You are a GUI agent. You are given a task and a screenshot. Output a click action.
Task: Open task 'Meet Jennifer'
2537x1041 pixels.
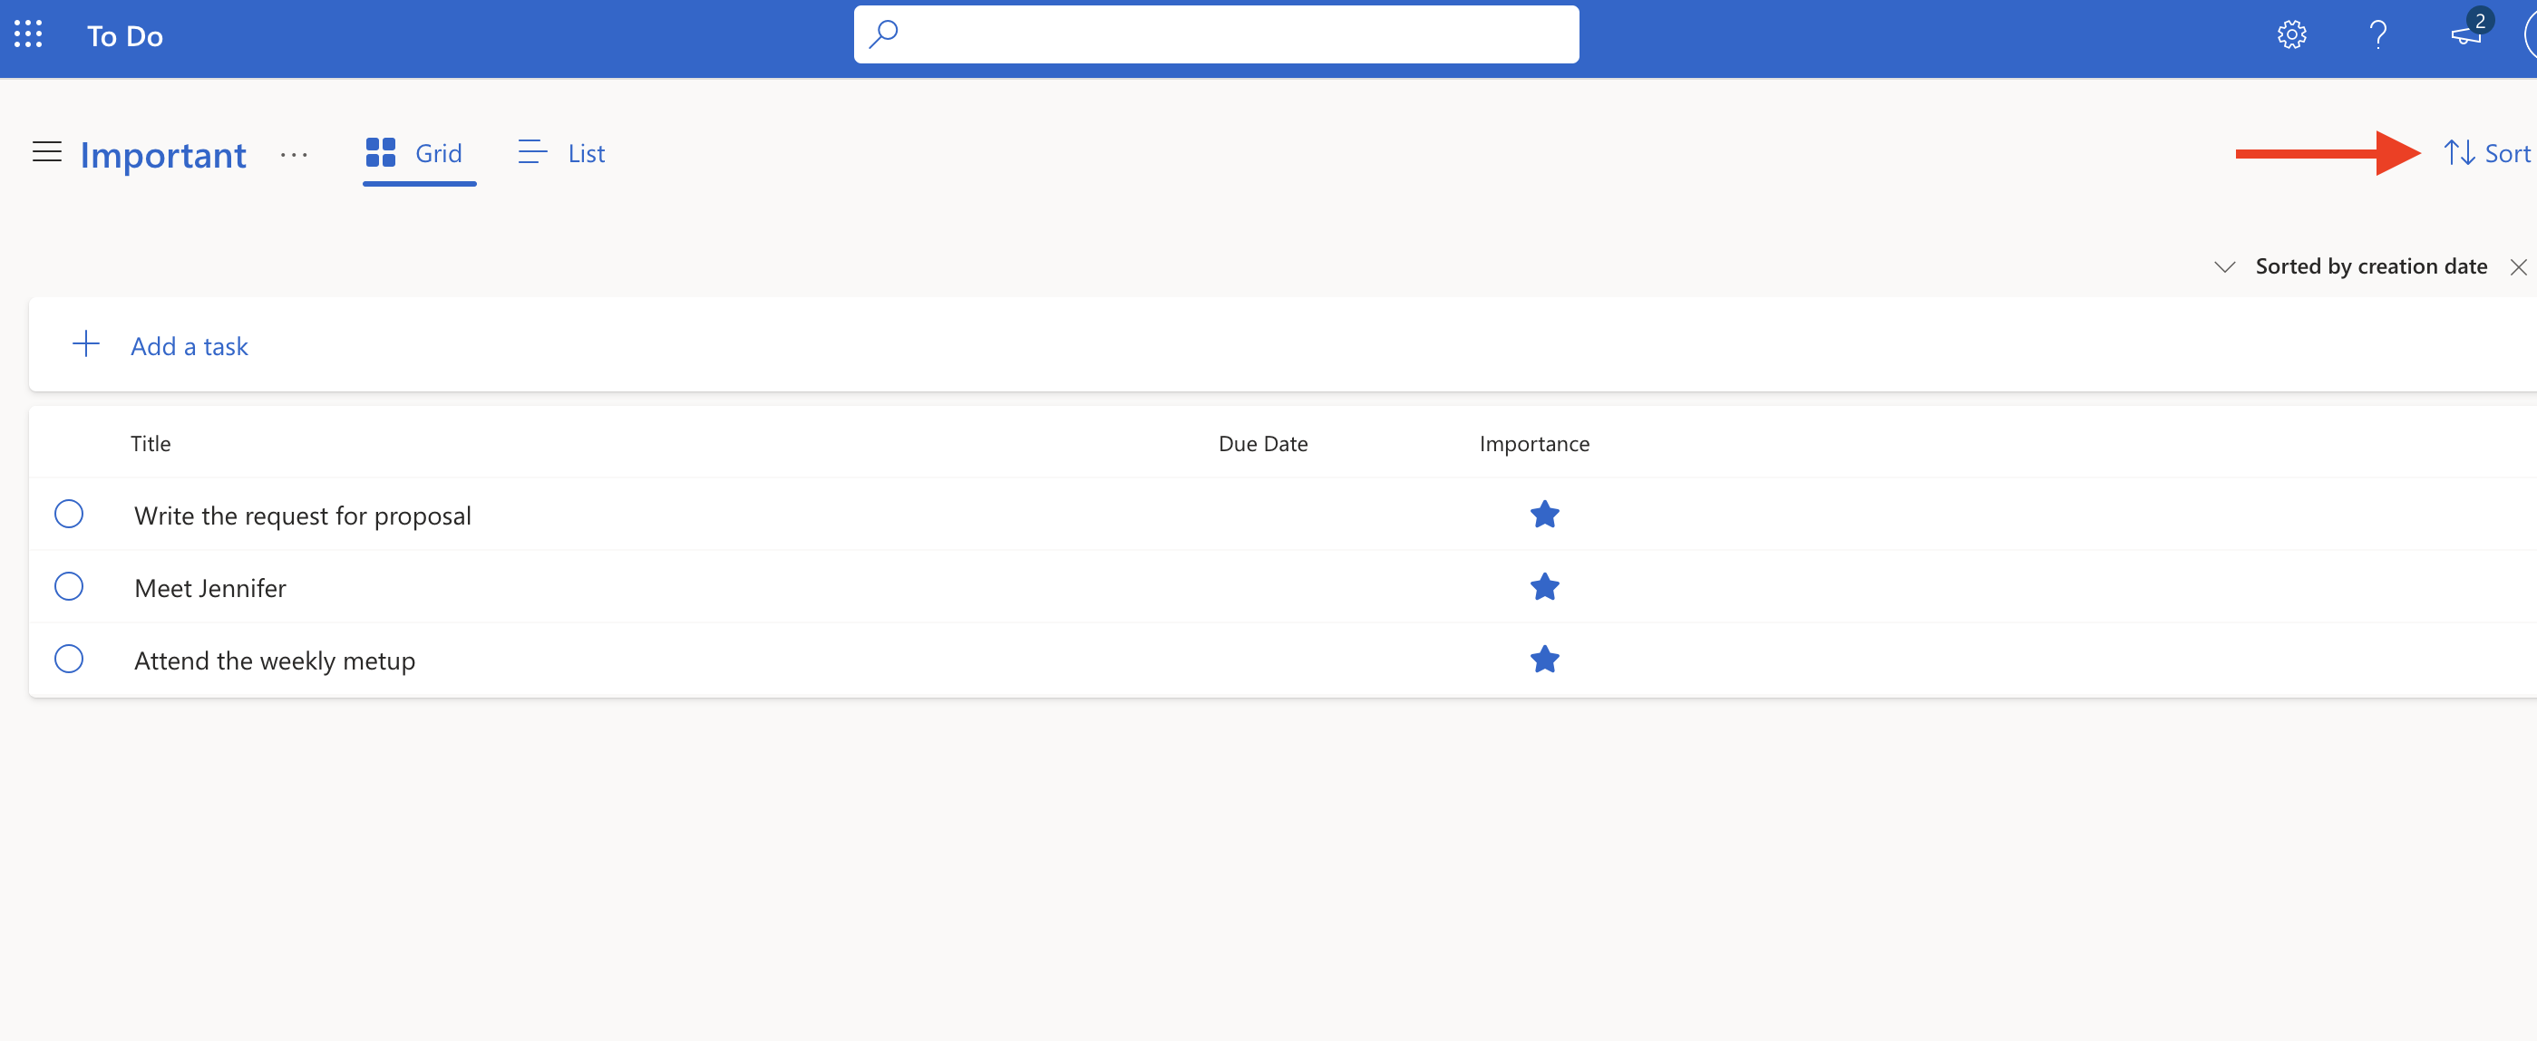[209, 588]
